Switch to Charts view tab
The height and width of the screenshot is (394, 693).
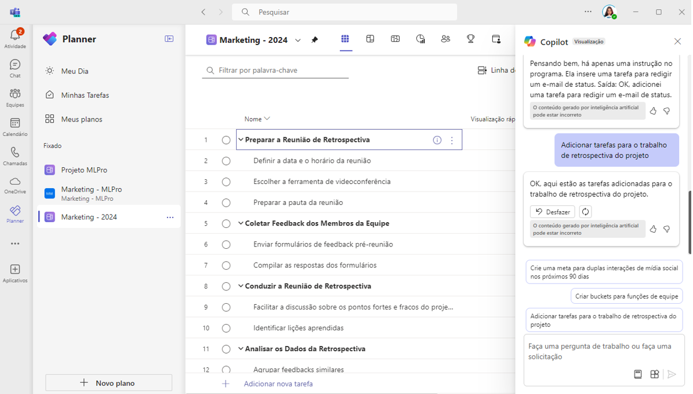pos(420,39)
